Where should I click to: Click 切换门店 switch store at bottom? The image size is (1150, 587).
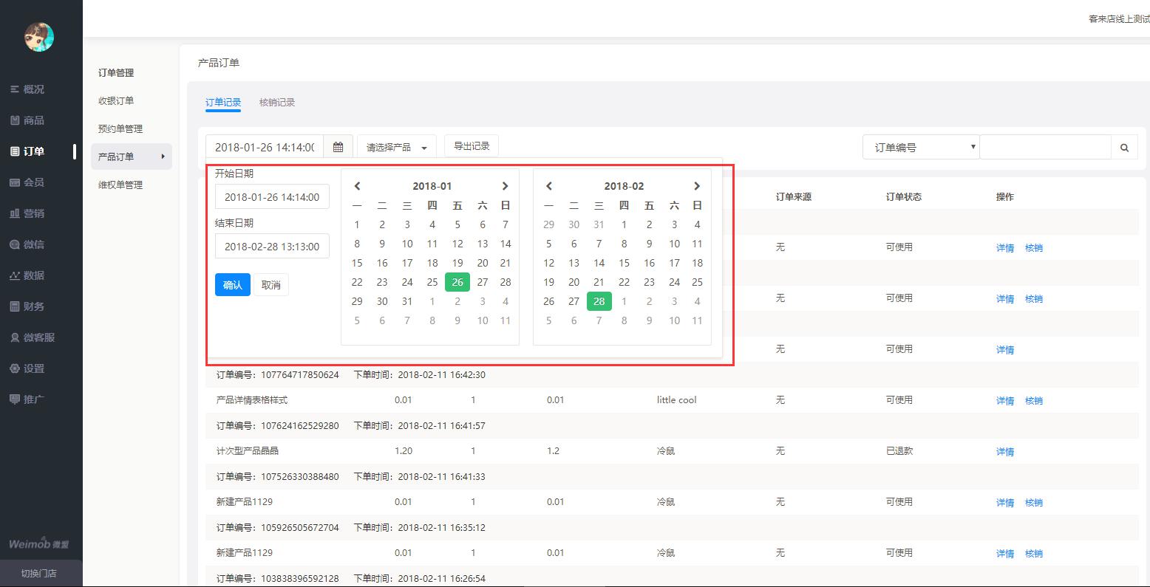pos(38,574)
